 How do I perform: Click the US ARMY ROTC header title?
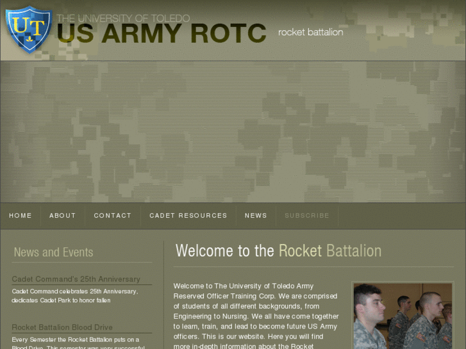(x=162, y=33)
